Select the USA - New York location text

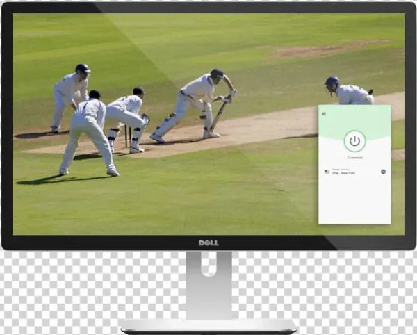pyautogui.click(x=343, y=173)
